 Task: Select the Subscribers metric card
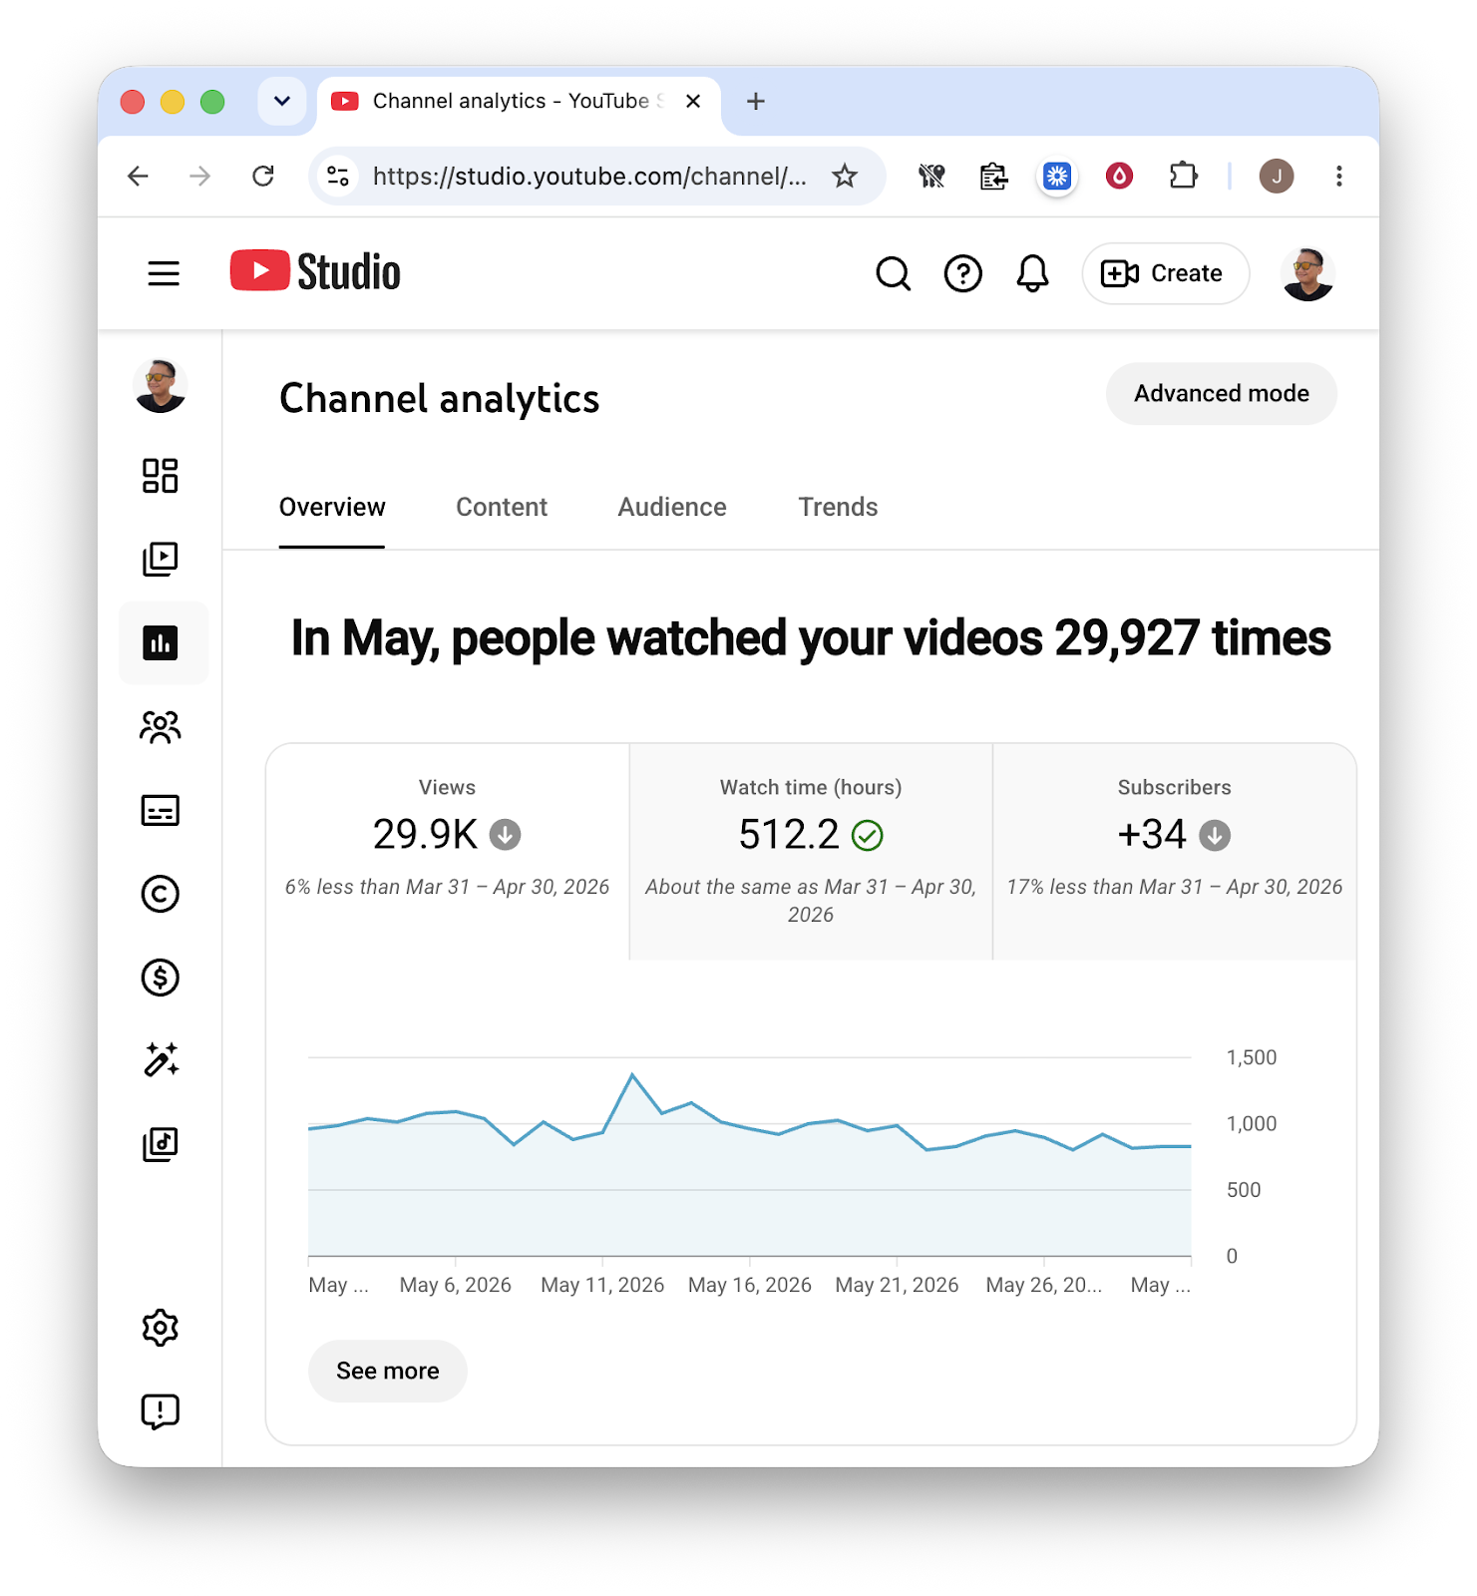[1175, 851]
